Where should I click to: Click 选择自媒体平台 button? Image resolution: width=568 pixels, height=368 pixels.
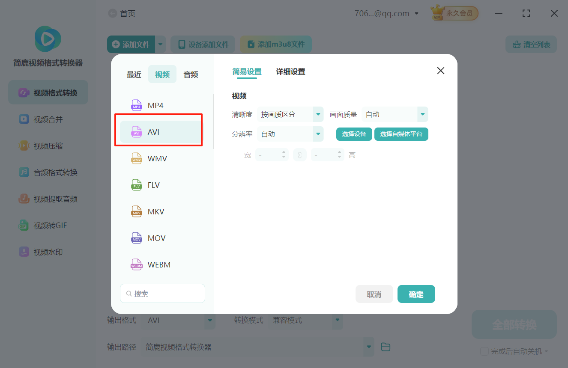[x=401, y=134]
